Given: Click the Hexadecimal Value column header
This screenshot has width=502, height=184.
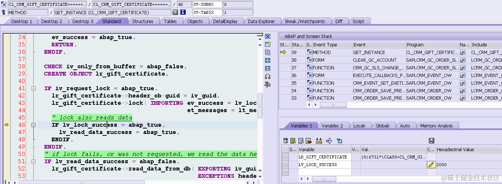Looking at the screenshot, I should [469, 149].
